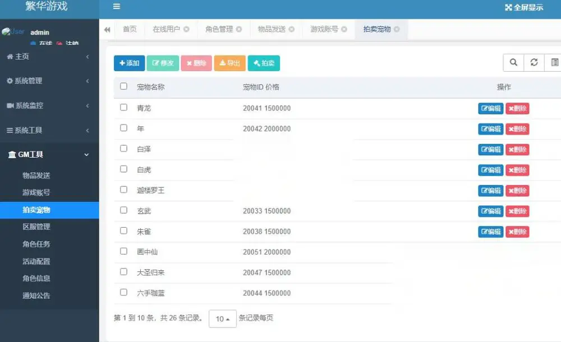Screen dimensions: 561x342
Task: Click the tab scroll-left double arrow
Action: click(x=107, y=30)
